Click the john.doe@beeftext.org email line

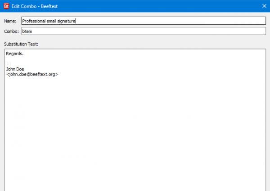tap(32, 74)
